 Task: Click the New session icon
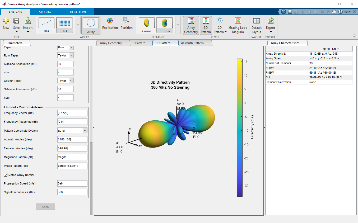tap(6, 23)
